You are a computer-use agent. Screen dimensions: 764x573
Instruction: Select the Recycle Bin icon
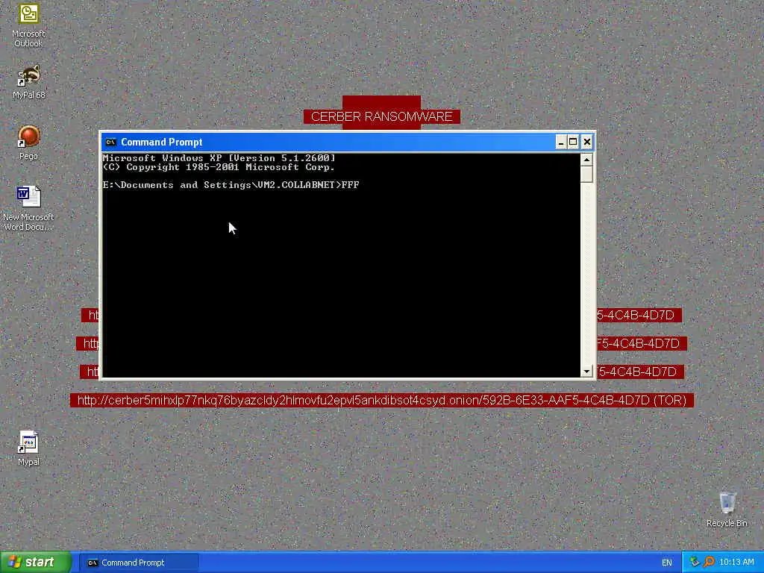coord(727,510)
